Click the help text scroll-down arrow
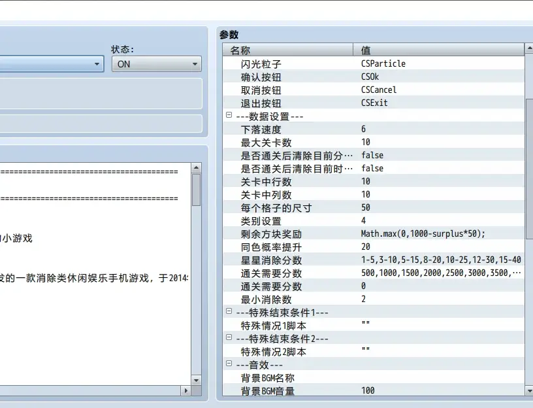The width and height of the screenshot is (533, 408). point(196,380)
